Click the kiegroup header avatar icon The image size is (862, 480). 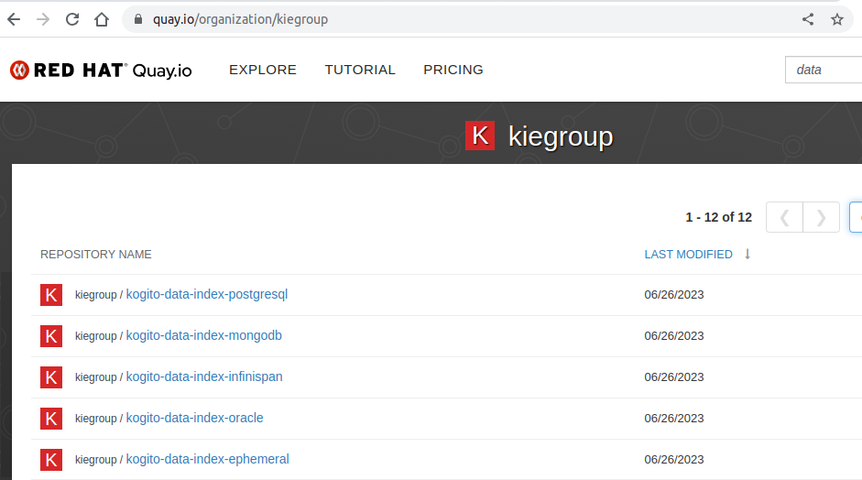point(480,136)
